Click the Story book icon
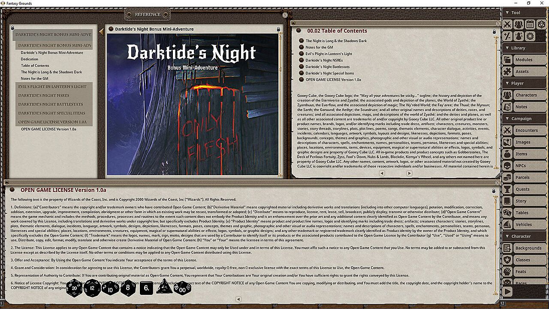This screenshot has height=309, width=549. pyautogui.click(x=507, y=201)
